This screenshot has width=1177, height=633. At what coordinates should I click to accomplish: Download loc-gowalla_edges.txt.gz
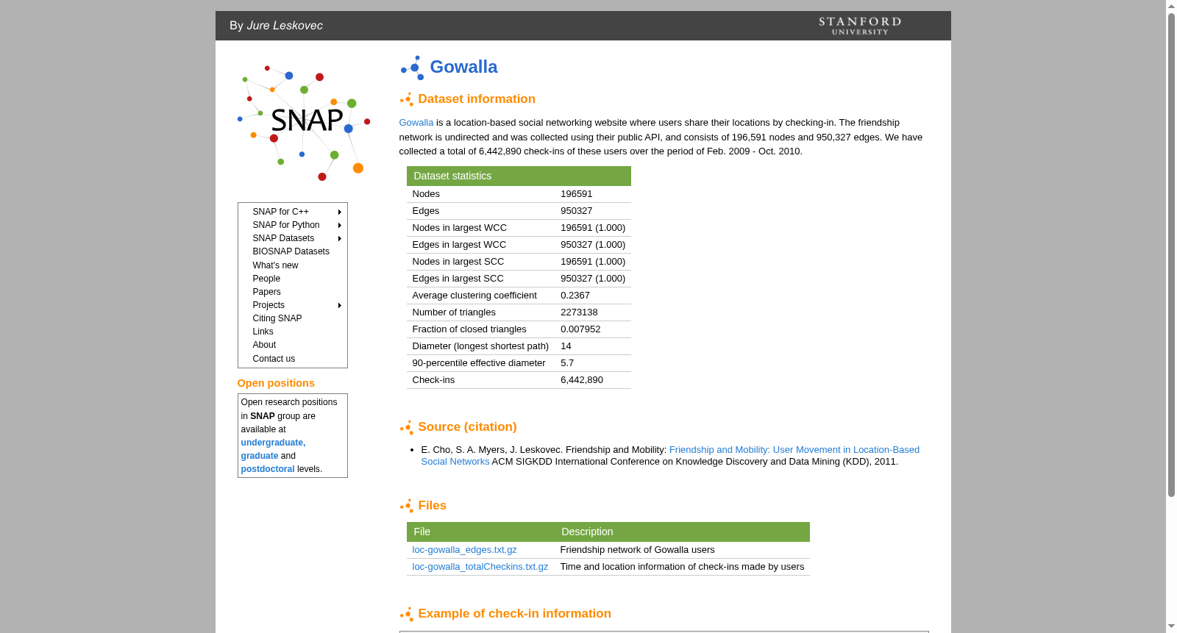[464, 550]
